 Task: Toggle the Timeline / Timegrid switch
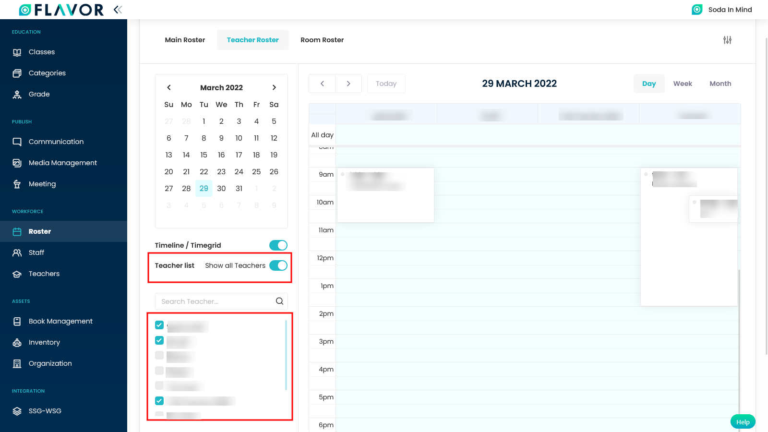point(278,245)
